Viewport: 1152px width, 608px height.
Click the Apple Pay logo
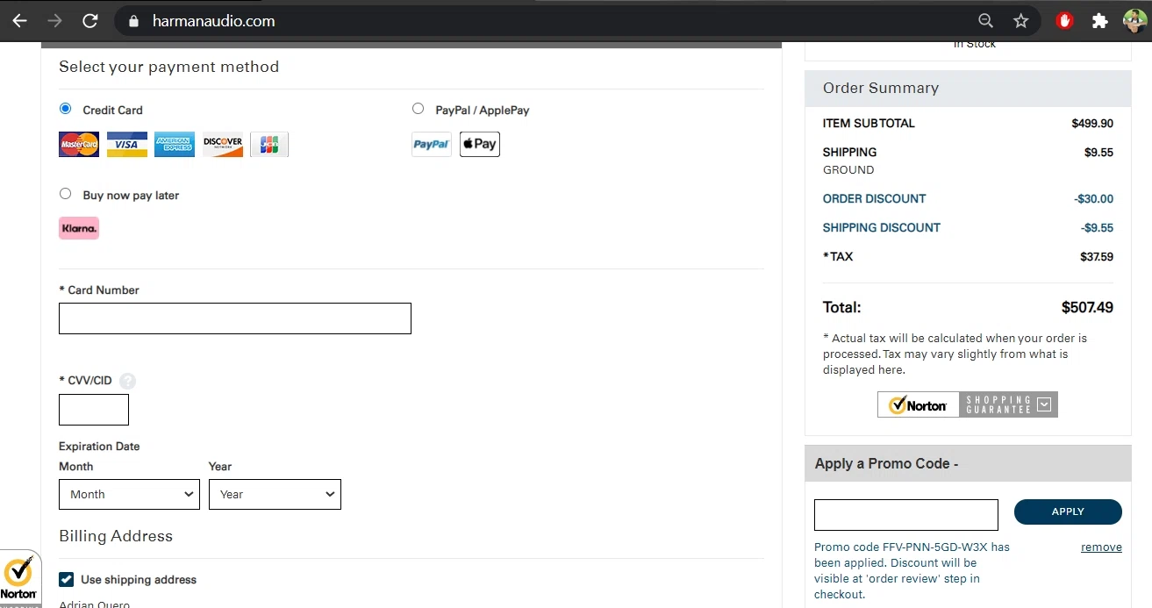click(479, 144)
